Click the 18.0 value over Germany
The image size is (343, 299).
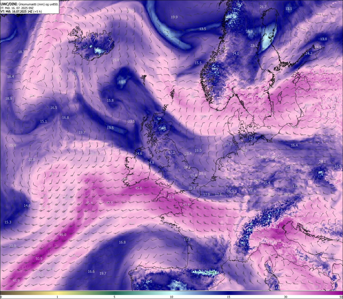(252, 191)
